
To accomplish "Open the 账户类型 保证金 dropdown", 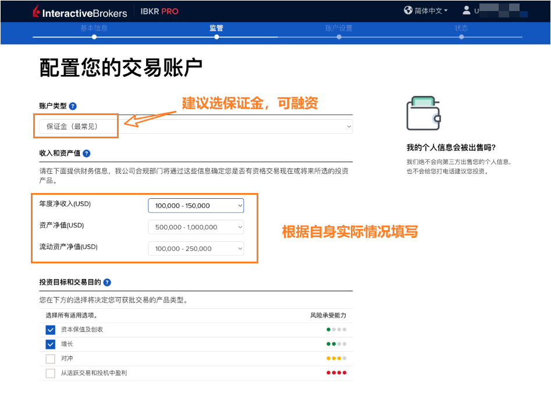I will click(195, 126).
